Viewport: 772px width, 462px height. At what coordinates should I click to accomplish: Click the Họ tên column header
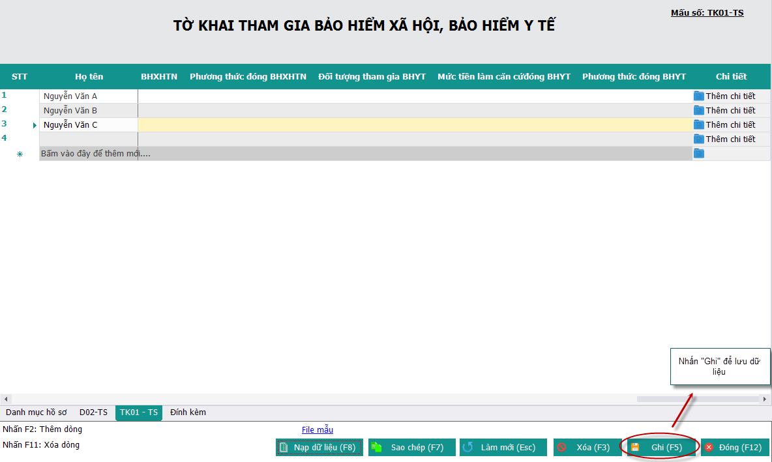tap(89, 76)
